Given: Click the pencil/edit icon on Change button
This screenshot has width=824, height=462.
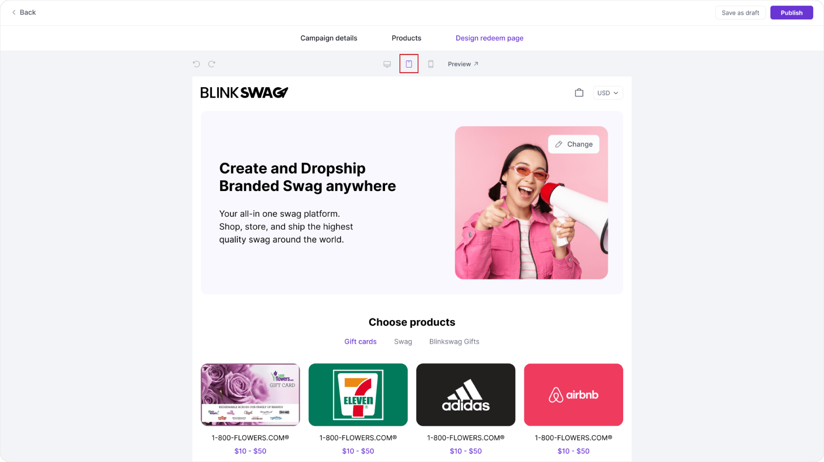Looking at the screenshot, I should pyautogui.click(x=559, y=144).
